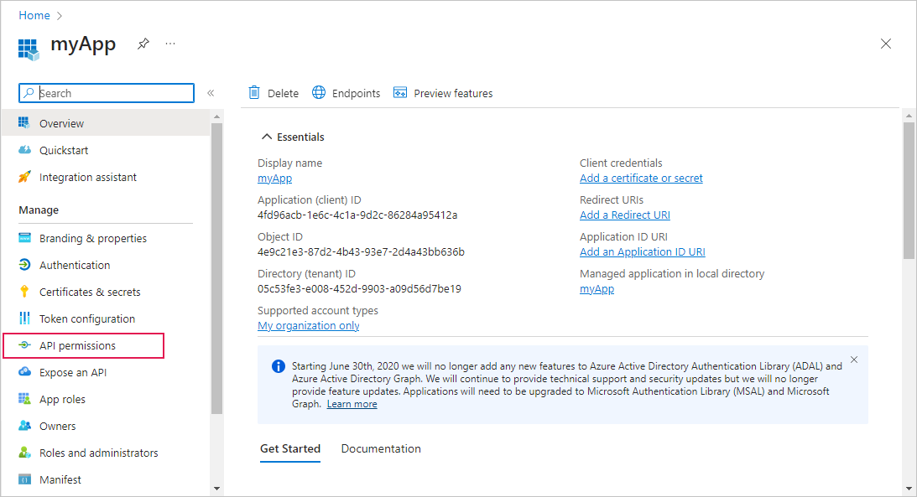Click Add a Redirect URI link

click(x=624, y=215)
